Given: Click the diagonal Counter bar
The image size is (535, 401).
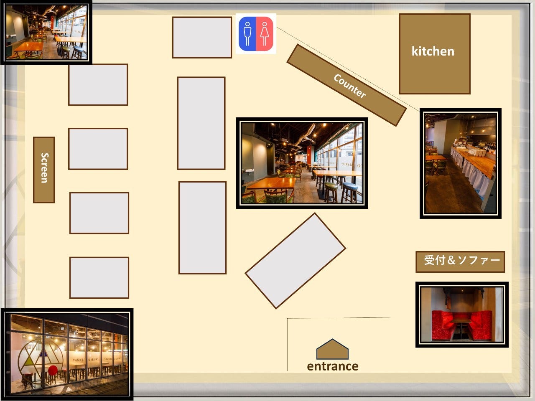Looking at the screenshot, I should tap(346, 85).
